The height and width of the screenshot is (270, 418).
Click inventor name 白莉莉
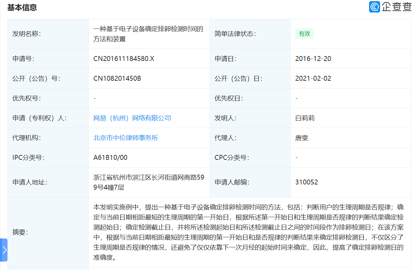(x=305, y=118)
